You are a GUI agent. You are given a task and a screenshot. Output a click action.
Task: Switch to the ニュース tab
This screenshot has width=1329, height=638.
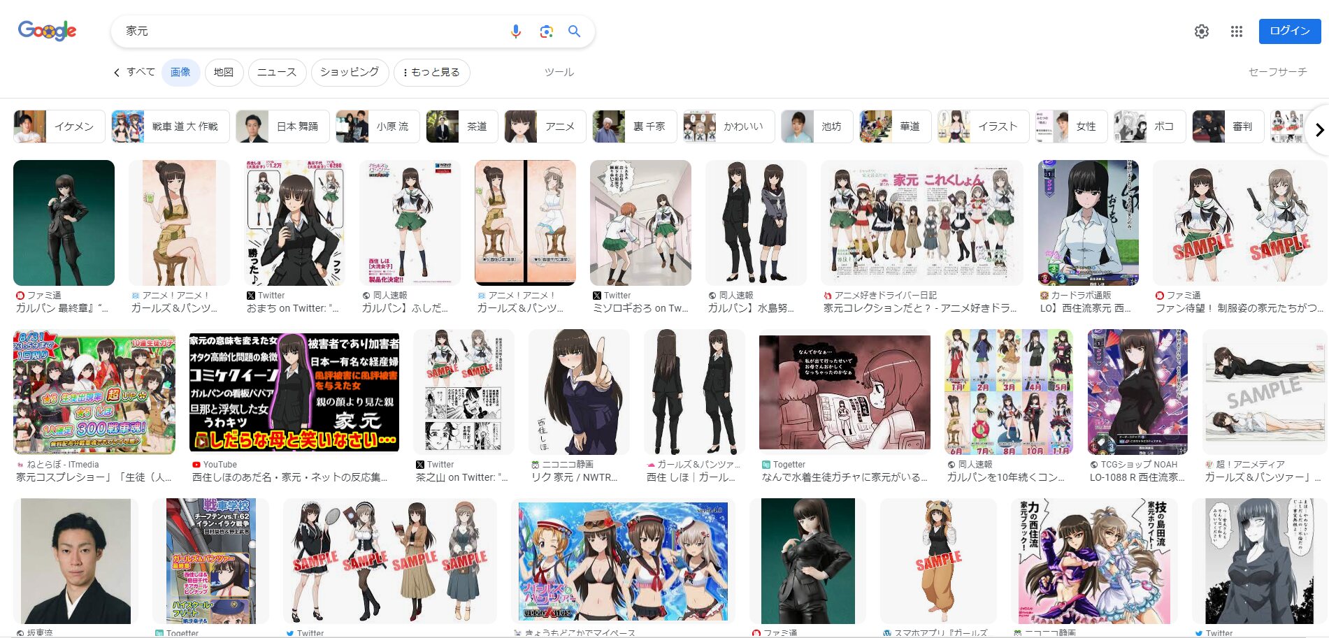(277, 73)
